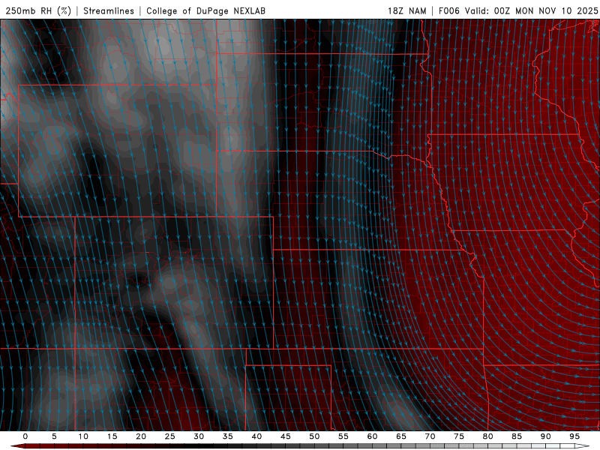Click 'College of DuPage NEXLAB' text
600x450 pixels.
(205, 10)
